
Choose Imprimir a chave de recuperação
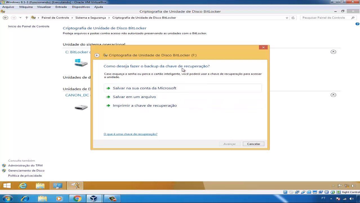[x=183, y=106]
